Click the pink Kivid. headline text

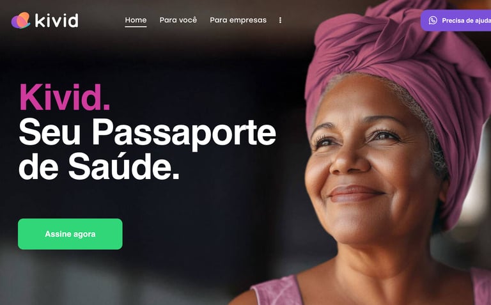click(65, 97)
